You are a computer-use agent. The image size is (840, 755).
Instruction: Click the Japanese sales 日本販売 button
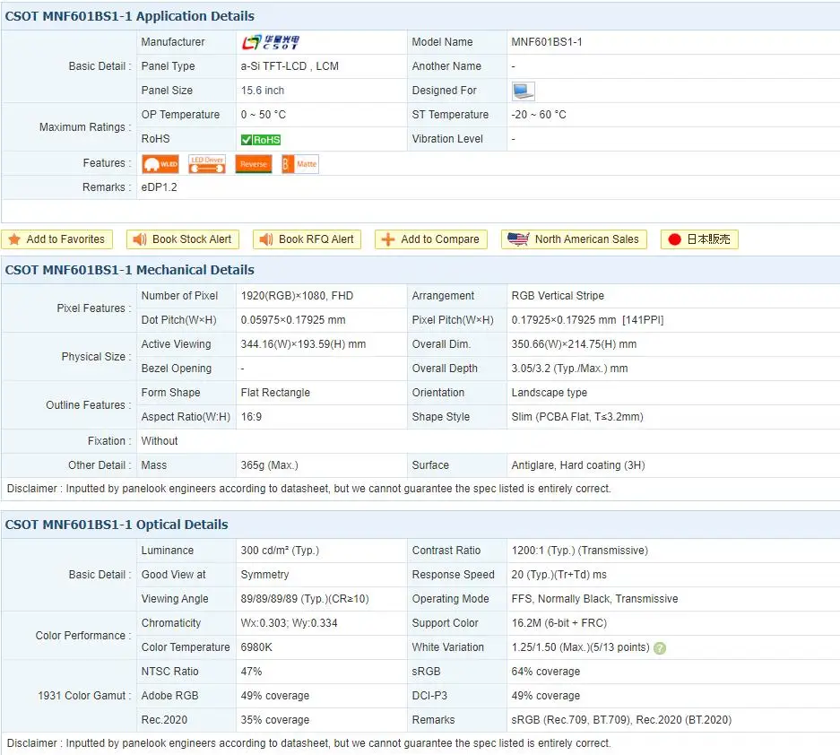699,239
